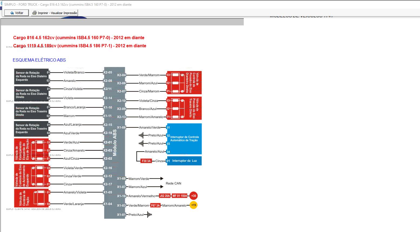Select Sensor de Rotação Eixo Dianteiro Esquerdo block
Image resolution: width=420 pixels, height=232 pixels.
pos(31,76)
